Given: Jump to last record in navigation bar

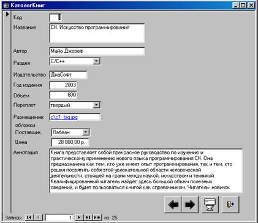Looking at the screenshot, I should [88, 217].
